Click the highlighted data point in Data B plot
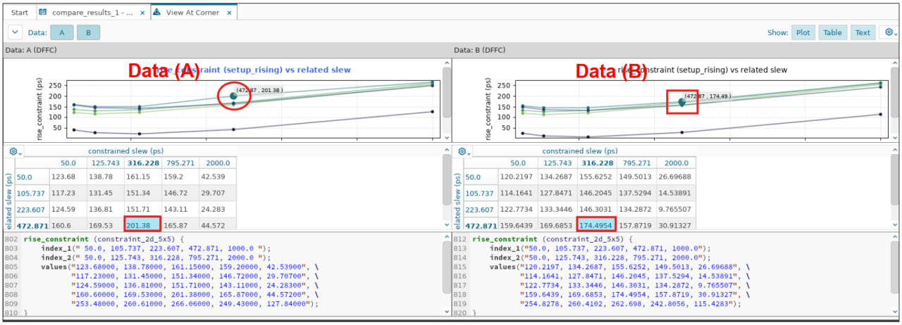 point(681,102)
